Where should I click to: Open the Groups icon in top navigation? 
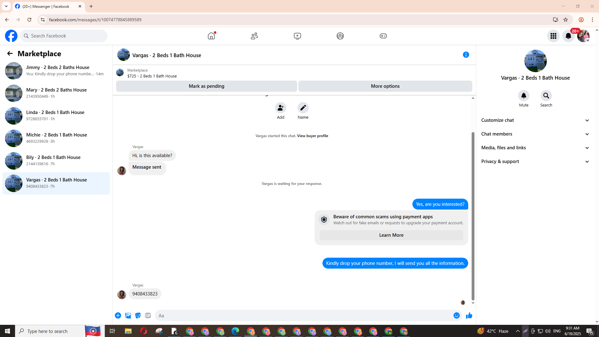tap(340, 36)
